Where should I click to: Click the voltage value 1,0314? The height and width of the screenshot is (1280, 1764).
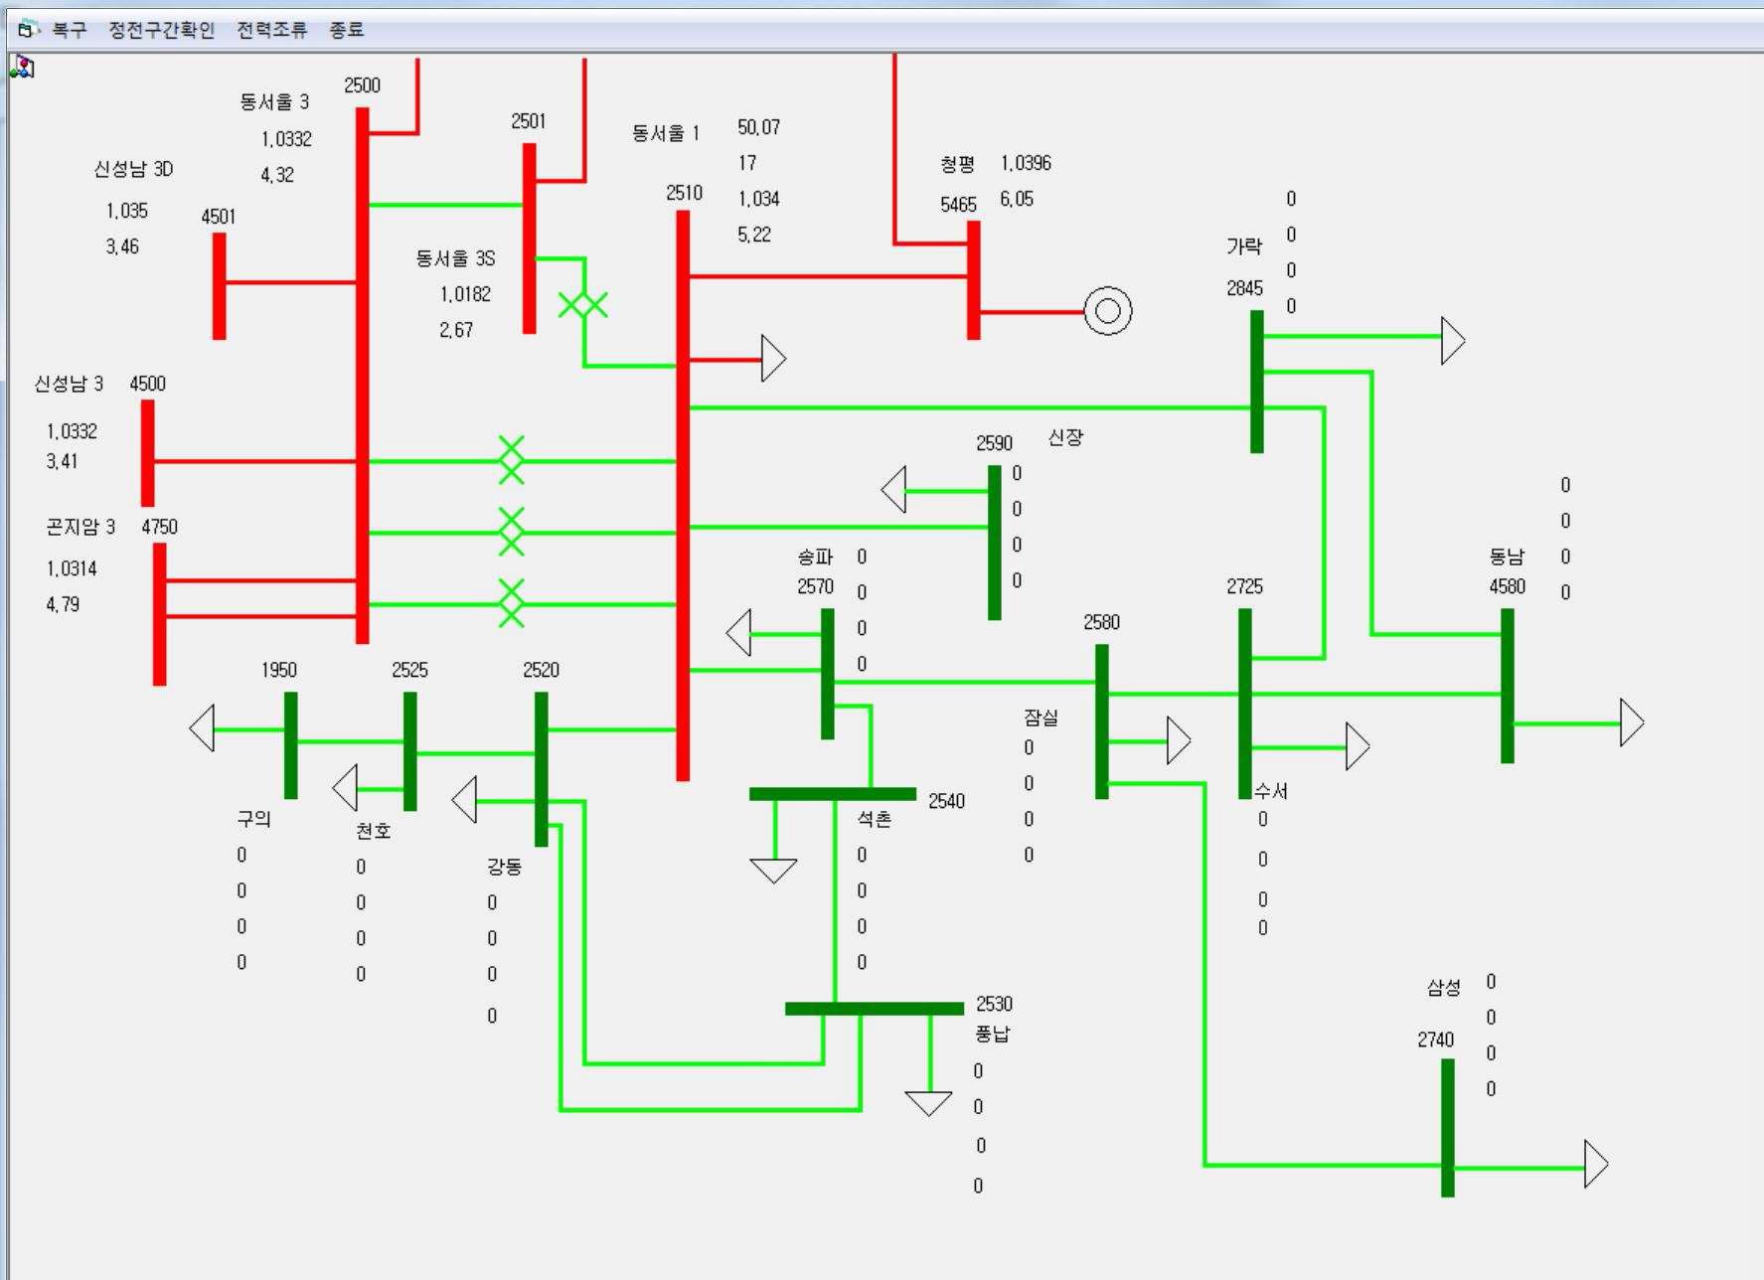click(72, 568)
